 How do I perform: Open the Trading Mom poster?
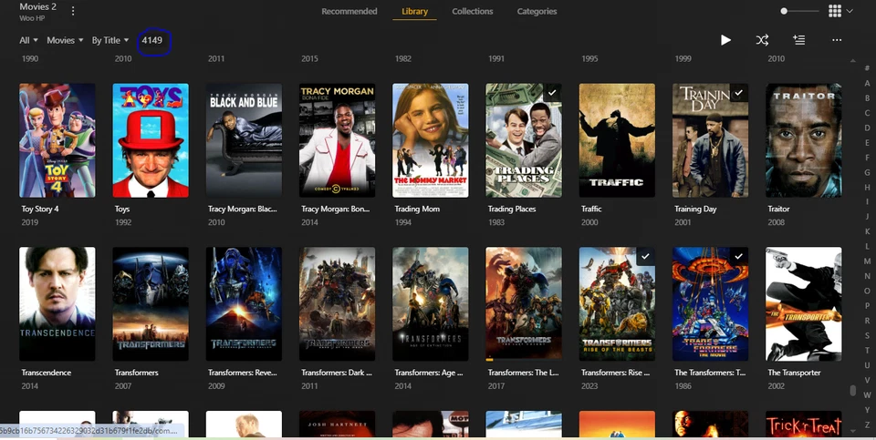coord(430,140)
